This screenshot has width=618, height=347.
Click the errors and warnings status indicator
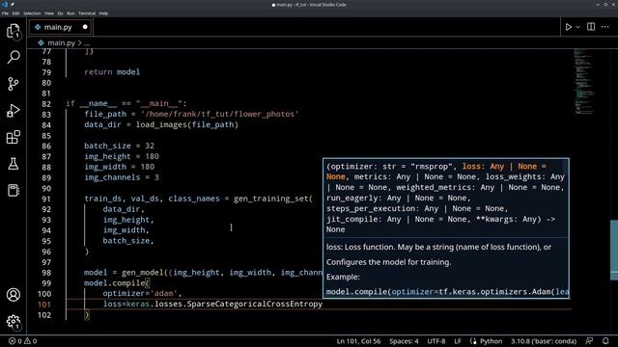pos(23,341)
